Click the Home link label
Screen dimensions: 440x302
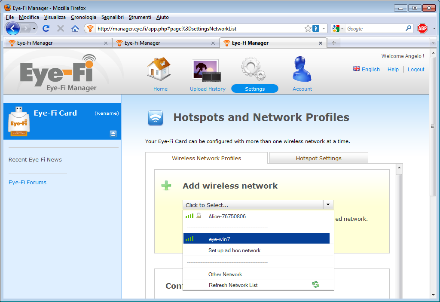161,88
